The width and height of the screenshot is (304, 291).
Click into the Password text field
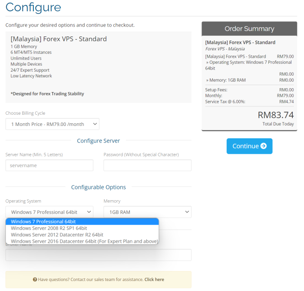pos(147,165)
